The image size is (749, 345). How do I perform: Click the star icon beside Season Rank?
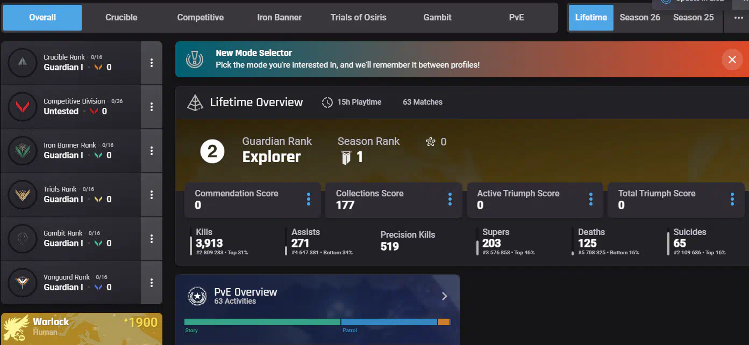pos(430,142)
